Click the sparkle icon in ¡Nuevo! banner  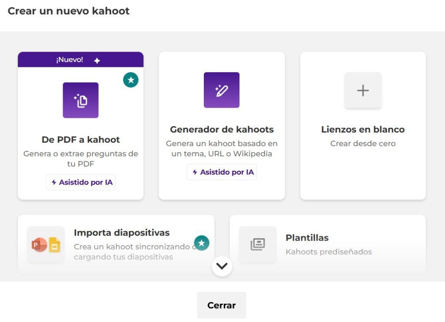[x=97, y=60]
